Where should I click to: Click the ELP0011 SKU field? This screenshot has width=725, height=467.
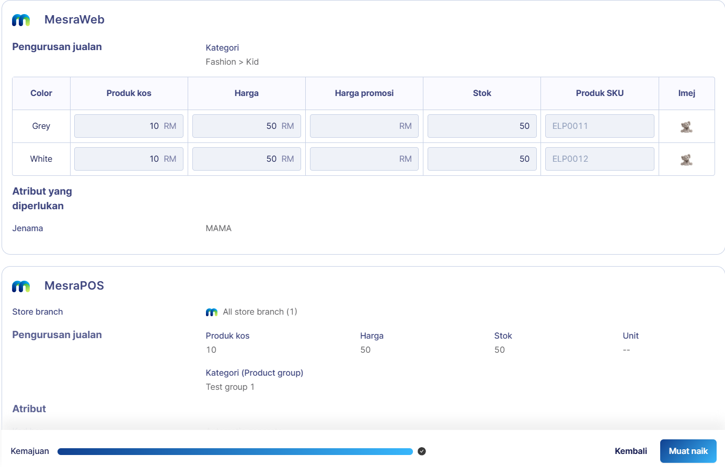599,126
